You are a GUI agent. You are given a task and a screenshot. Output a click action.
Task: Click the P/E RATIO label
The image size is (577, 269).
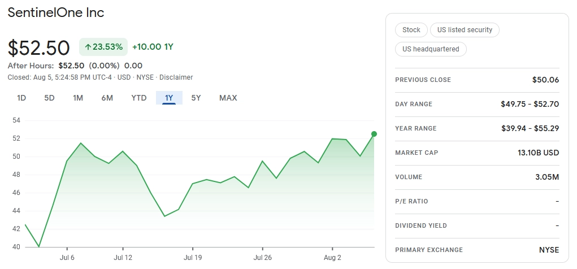tap(411, 201)
